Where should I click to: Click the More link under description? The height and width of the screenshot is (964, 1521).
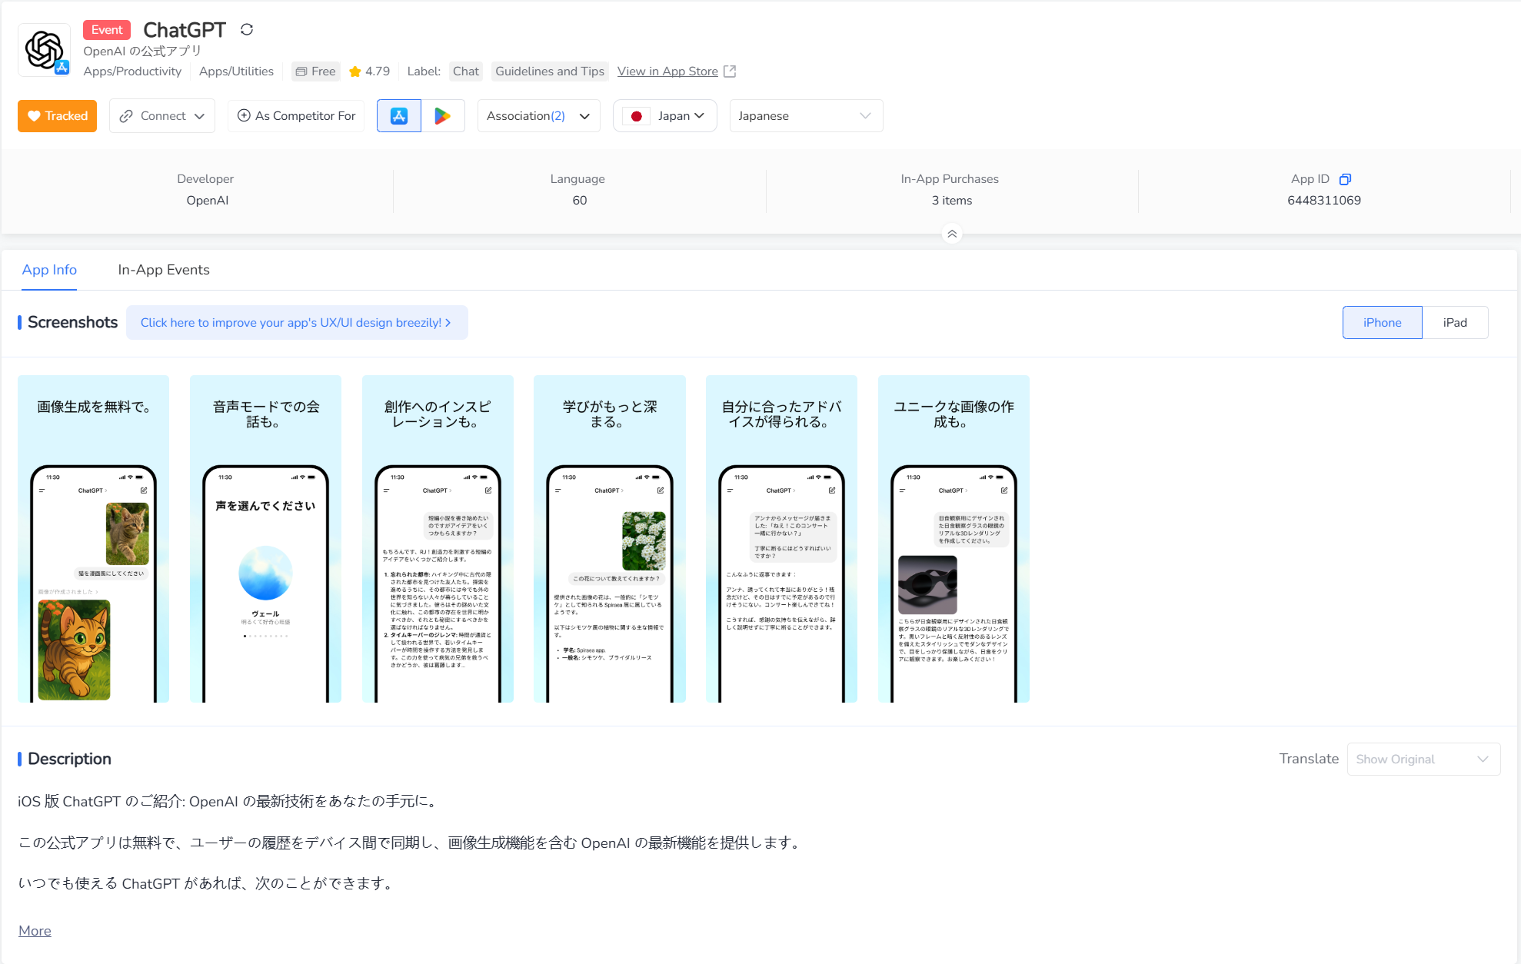pyautogui.click(x=35, y=931)
